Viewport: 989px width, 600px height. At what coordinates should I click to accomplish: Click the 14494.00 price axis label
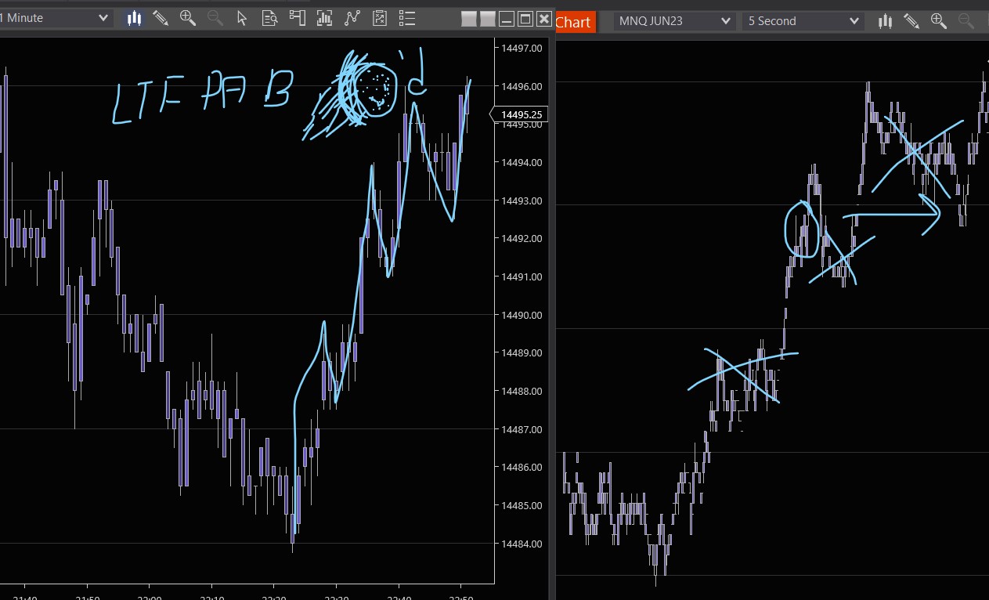522,163
